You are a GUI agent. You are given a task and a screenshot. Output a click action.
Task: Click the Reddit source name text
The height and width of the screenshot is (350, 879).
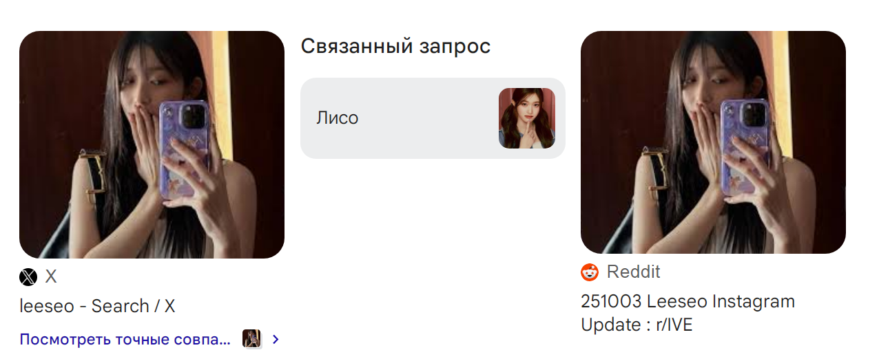633,272
